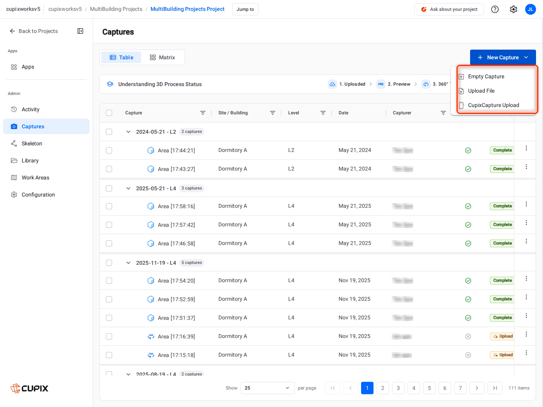The height and width of the screenshot is (407, 543).
Task: Go to page 2 of captures
Action: 383,388
